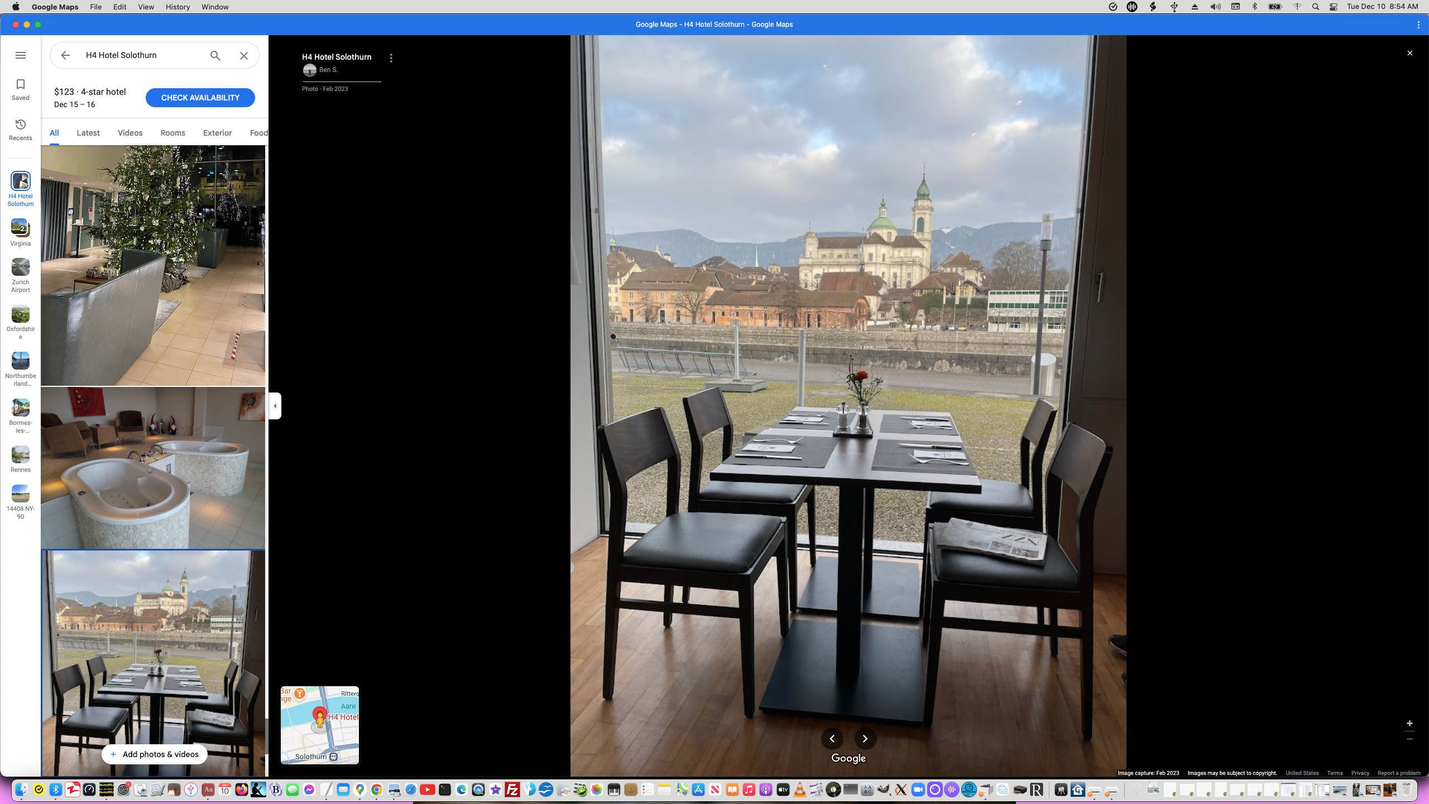Open the History menu in menu bar
1429x804 pixels.
[x=178, y=7]
